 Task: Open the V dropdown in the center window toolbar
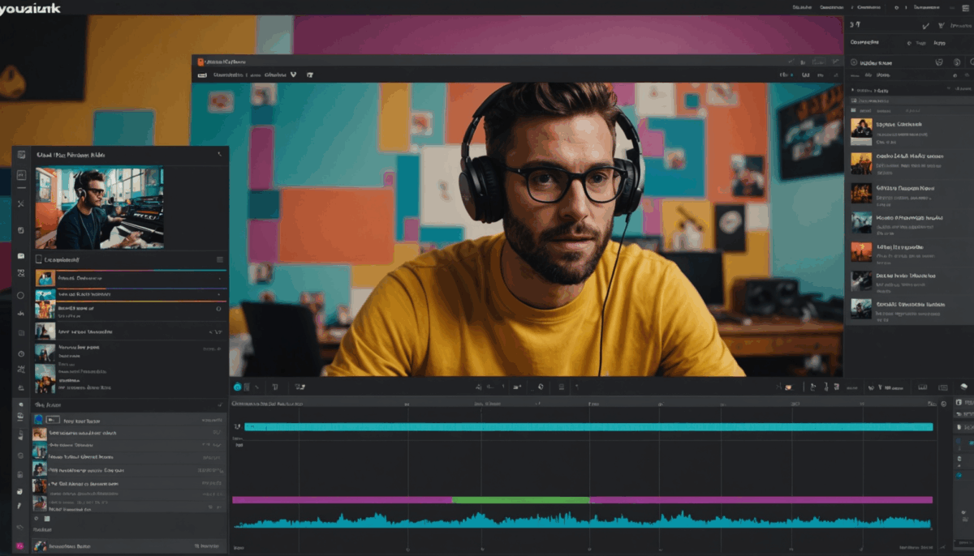click(293, 75)
